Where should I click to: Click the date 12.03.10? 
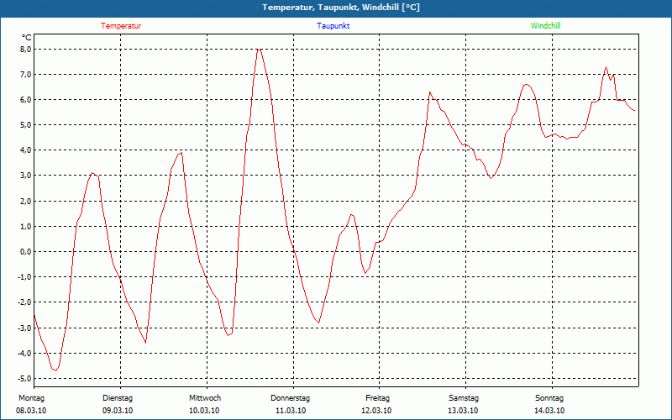pos(376,411)
